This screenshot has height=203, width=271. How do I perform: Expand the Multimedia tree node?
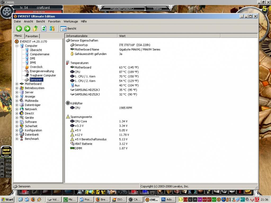[x=17, y=101]
